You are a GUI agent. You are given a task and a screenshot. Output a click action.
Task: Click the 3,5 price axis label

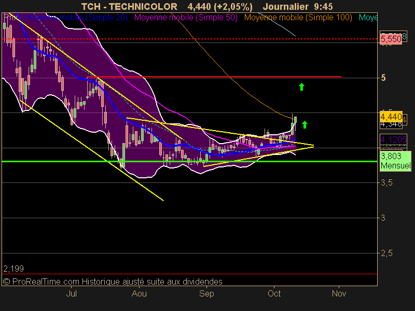pyautogui.click(x=386, y=183)
